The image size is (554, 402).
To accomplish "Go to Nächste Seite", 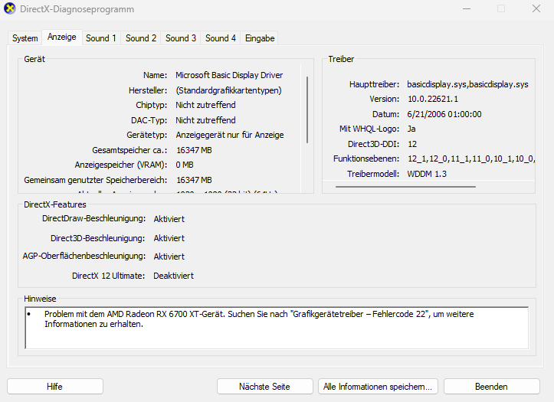I will [264, 387].
